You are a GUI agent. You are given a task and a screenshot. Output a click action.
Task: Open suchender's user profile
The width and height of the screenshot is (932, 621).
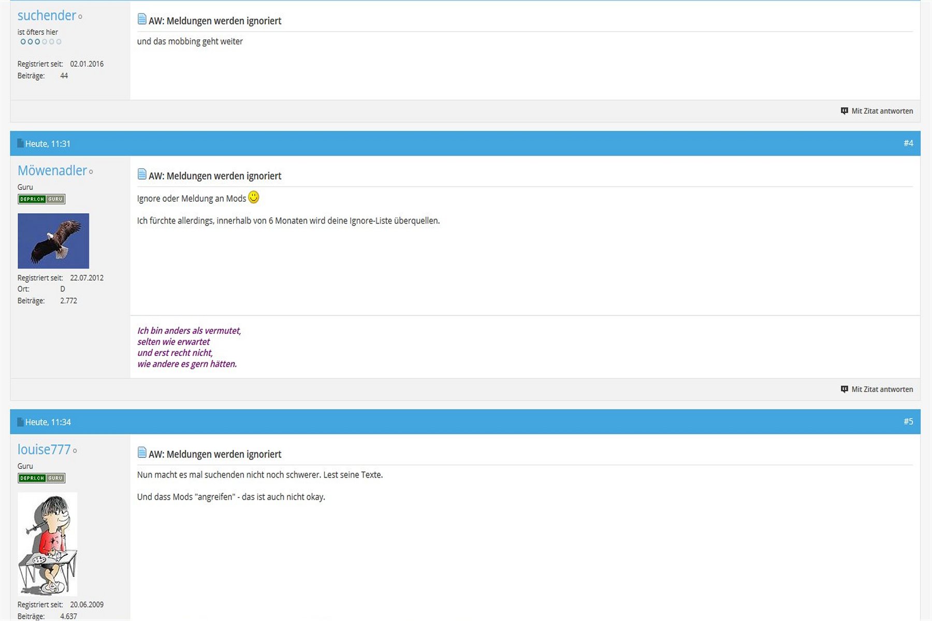[47, 16]
